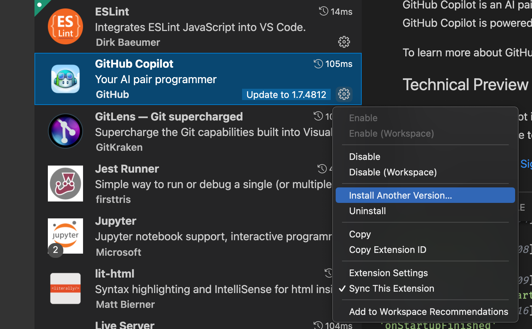Select the Jupyter extension title
Viewport: 532px width, 329px height.
115,221
